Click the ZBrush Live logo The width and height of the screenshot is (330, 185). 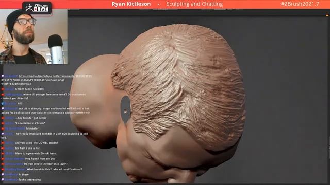[37, 8]
